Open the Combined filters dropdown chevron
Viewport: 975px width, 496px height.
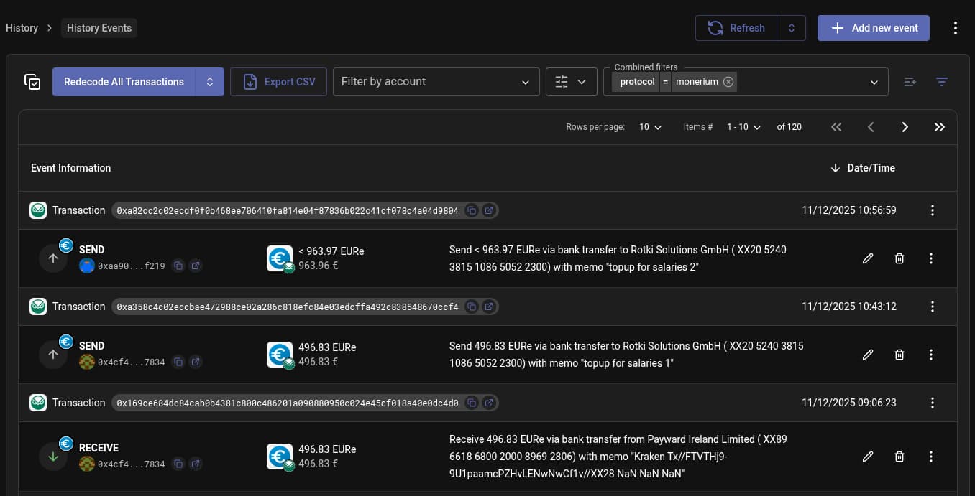click(874, 82)
